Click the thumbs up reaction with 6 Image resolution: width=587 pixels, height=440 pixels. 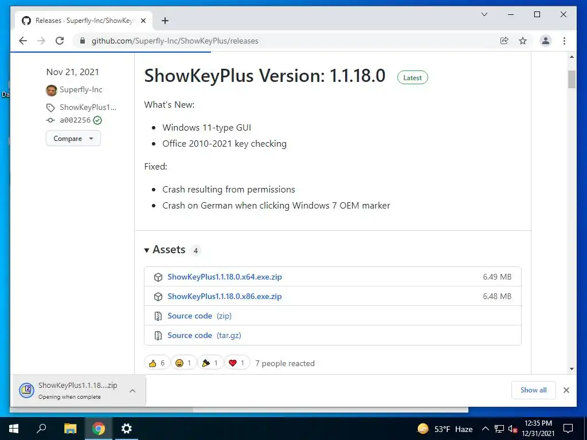click(157, 363)
